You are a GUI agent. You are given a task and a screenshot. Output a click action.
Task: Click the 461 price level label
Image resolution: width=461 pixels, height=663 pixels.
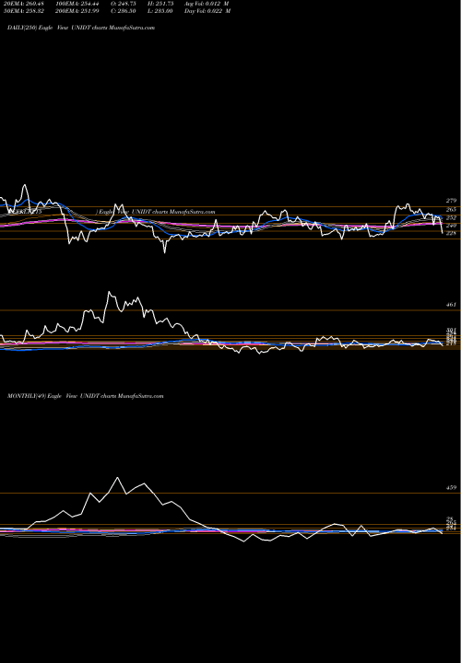[x=451, y=305]
